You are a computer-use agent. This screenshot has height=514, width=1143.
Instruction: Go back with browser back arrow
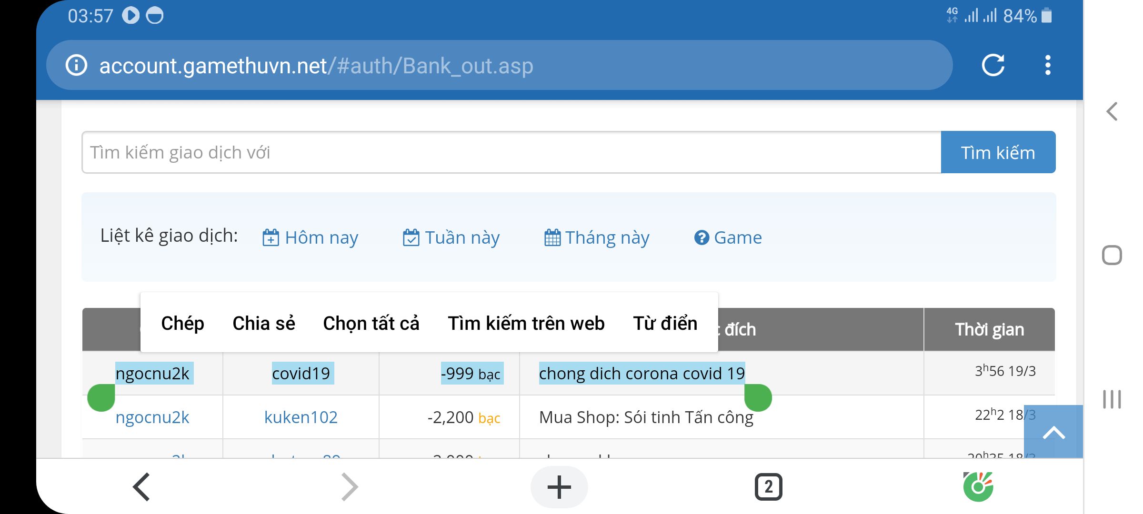(x=141, y=487)
